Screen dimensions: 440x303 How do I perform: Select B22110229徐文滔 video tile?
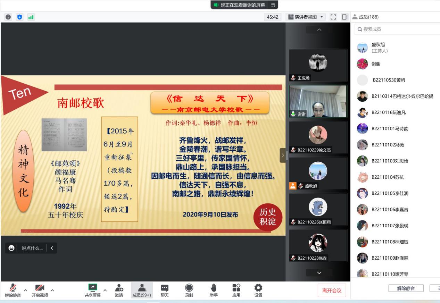tap(318, 137)
